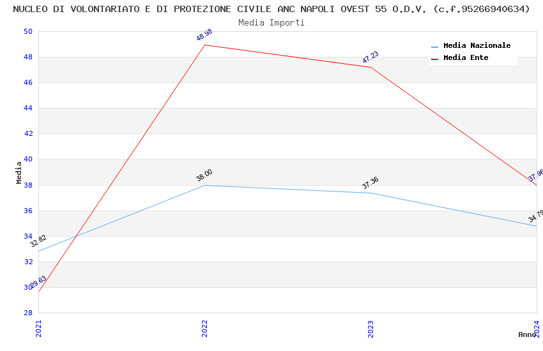
Task: Click the 47.23 data point label
Action: click(371, 57)
